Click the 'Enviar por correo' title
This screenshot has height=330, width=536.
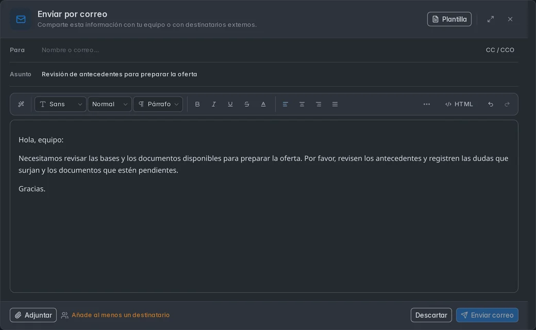point(72,14)
